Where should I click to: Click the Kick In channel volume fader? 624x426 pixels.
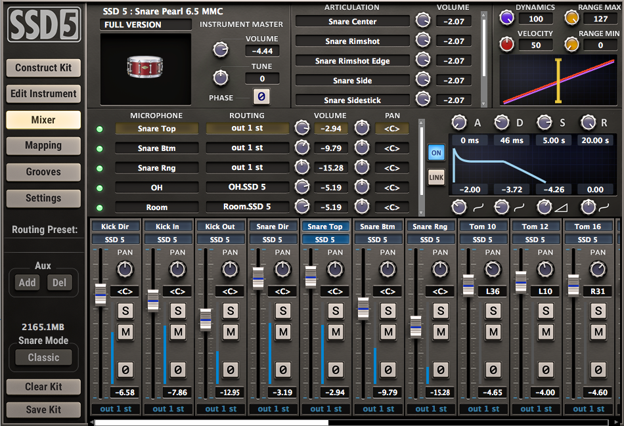[153, 301]
